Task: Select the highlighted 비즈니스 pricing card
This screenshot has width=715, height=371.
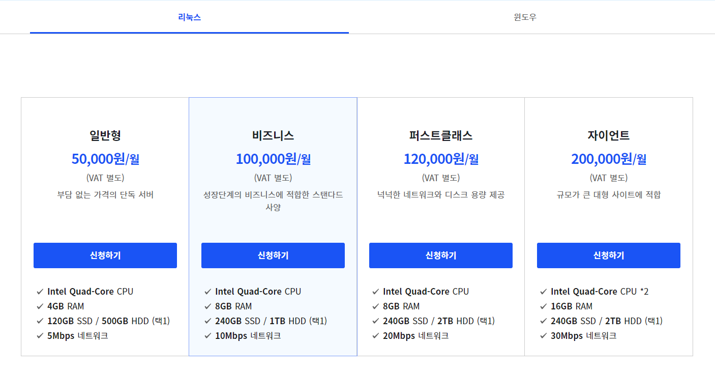Action: point(273,224)
